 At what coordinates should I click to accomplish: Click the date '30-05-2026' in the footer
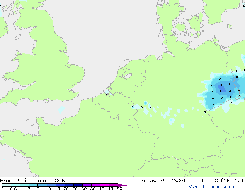167,181
